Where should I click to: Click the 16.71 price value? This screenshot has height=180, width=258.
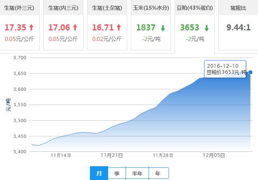[103, 28]
